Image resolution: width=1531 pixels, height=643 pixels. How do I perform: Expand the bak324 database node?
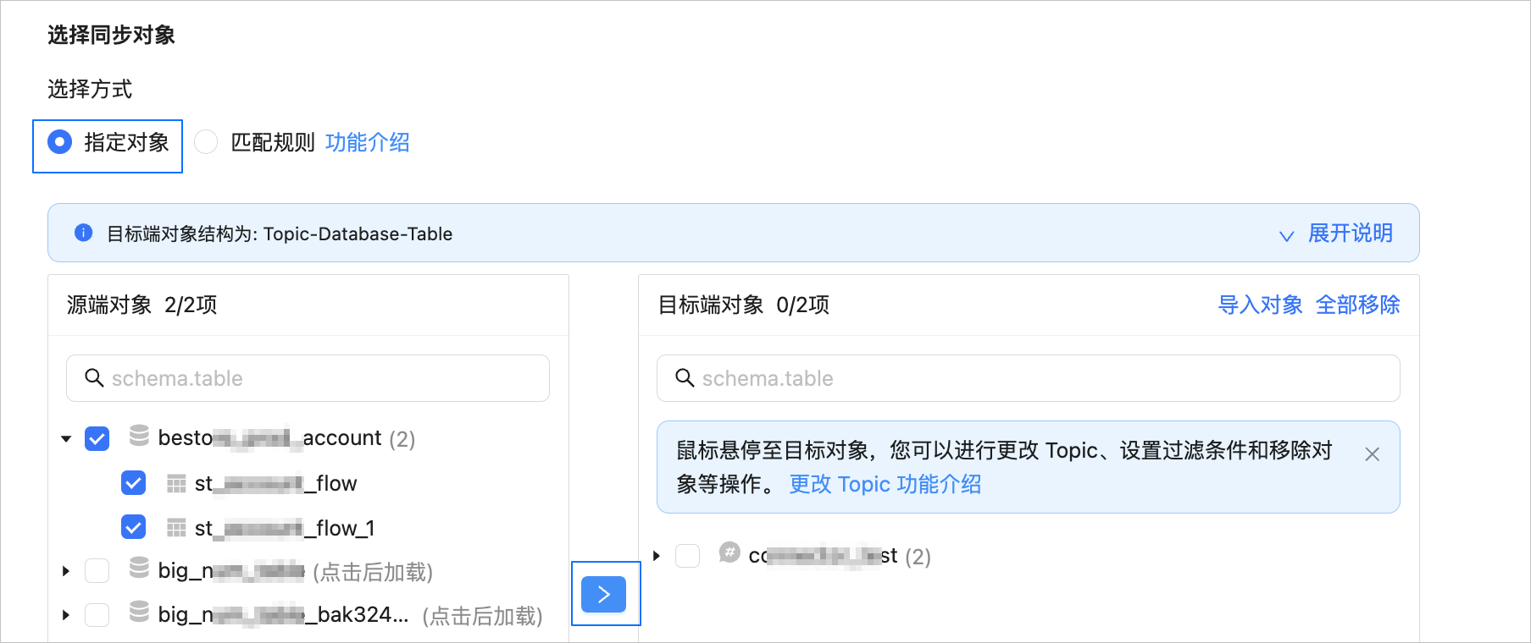tap(66, 615)
